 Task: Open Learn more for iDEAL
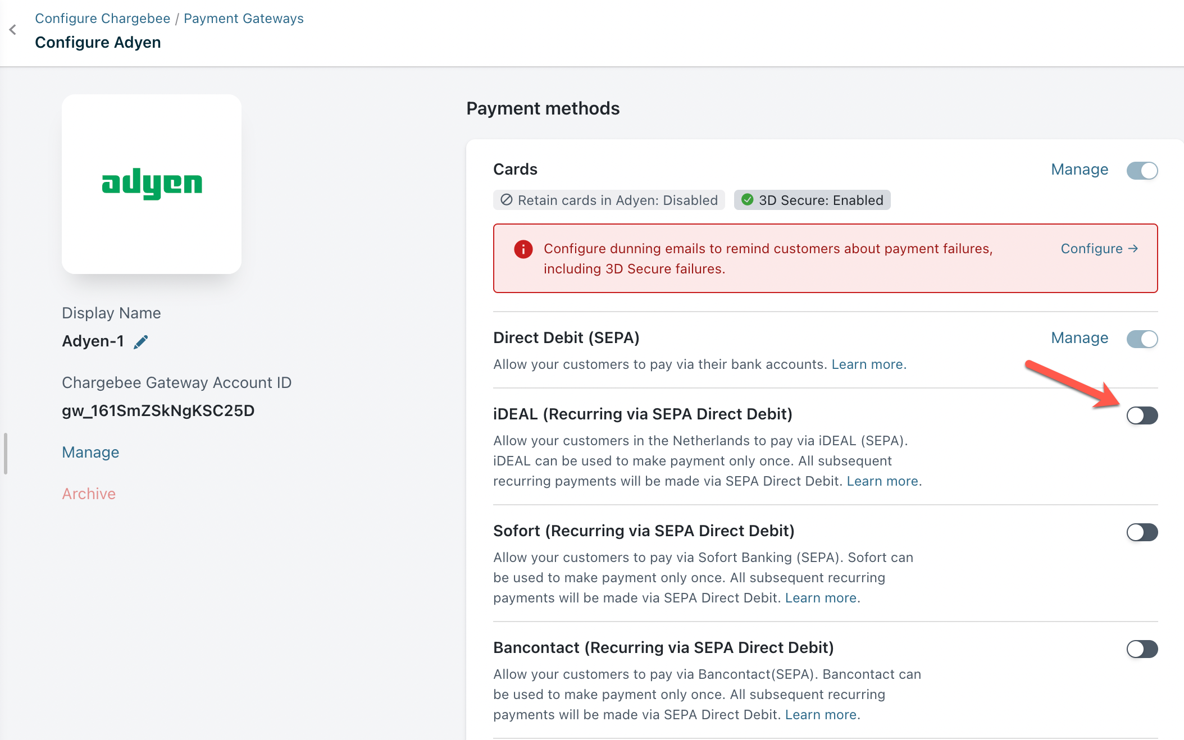coord(882,481)
